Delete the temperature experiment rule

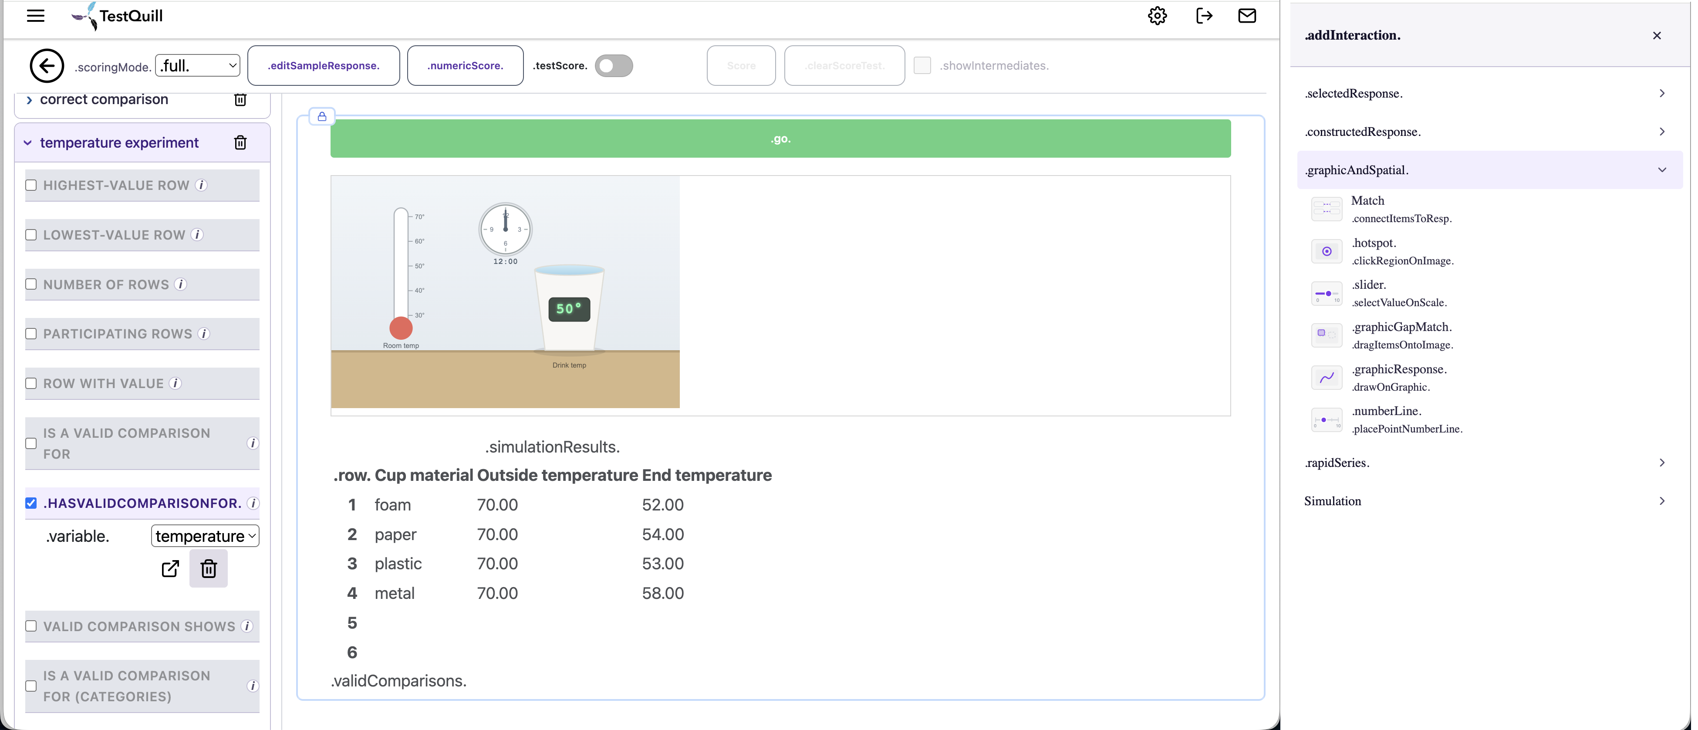tap(240, 142)
